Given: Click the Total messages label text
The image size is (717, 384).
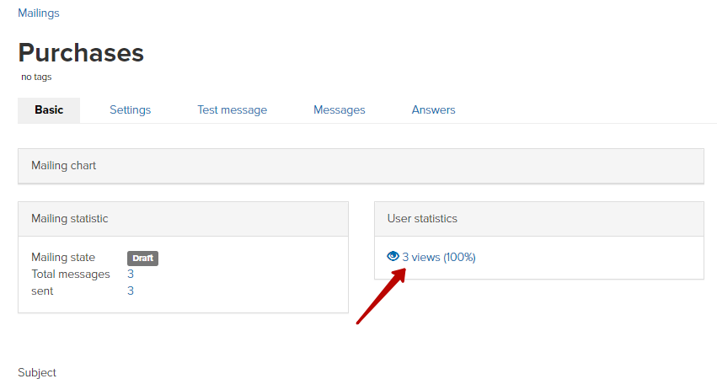Looking at the screenshot, I should pos(71,275).
